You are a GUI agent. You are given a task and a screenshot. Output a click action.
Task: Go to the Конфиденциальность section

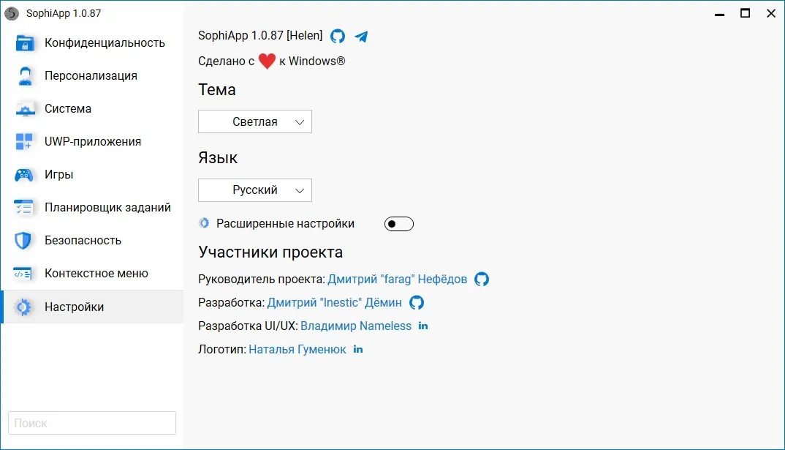click(x=92, y=43)
